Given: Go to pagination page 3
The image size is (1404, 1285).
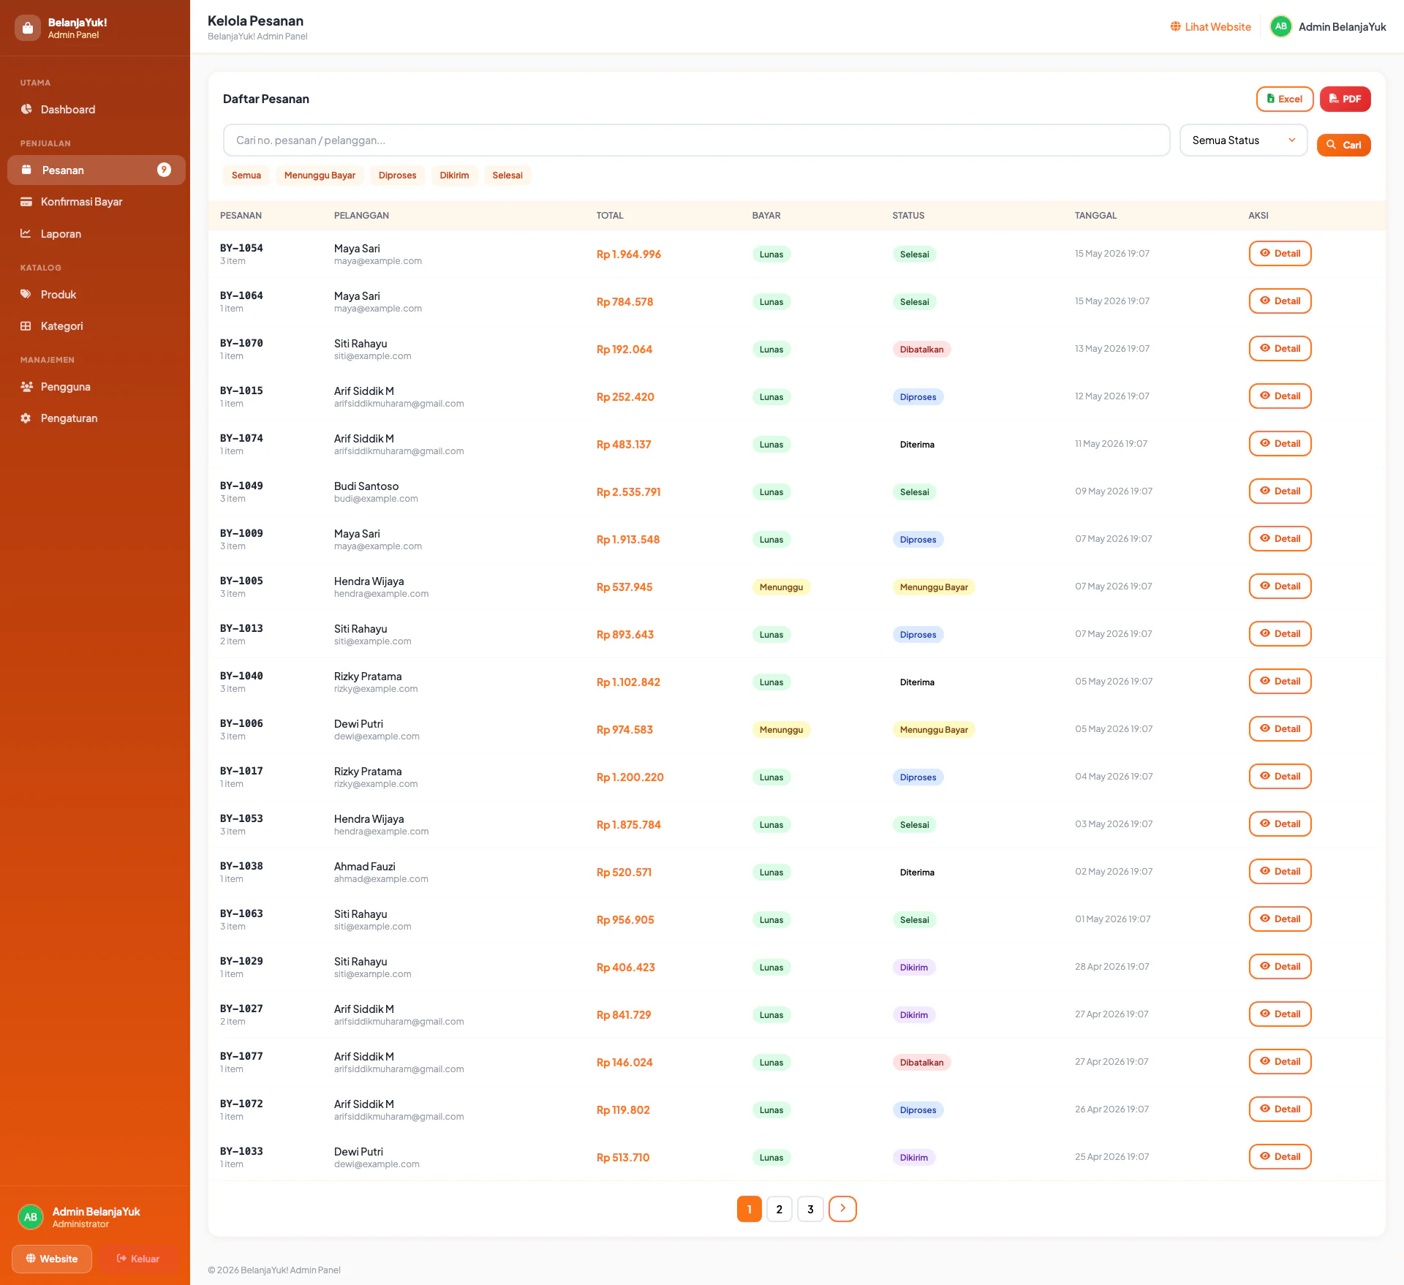Looking at the screenshot, I should [x=810, y=1209].
